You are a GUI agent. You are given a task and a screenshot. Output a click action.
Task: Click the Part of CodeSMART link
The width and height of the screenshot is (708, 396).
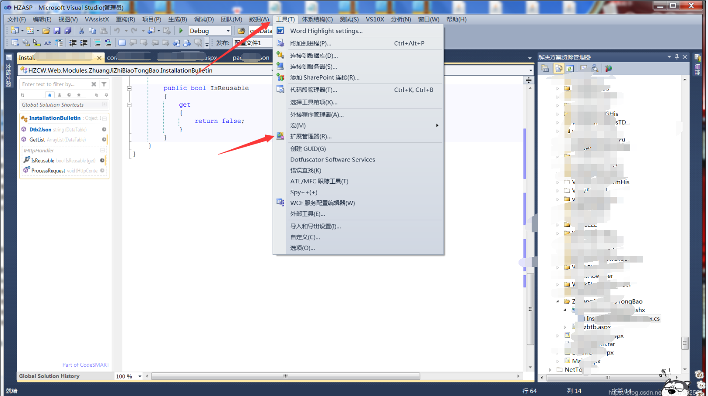pyautogui.click(x=86, y=364)
